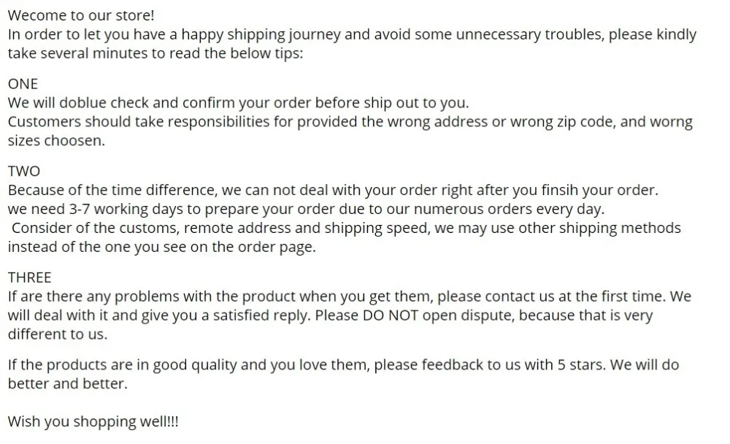
Task: Click 'better and better.' line
Action: (x=67, y=384)
